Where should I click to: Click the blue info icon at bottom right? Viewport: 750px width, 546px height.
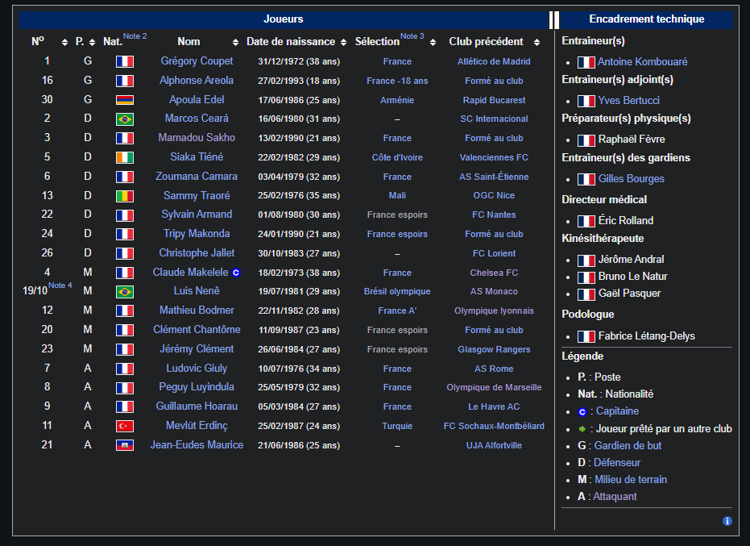(727, 521)
